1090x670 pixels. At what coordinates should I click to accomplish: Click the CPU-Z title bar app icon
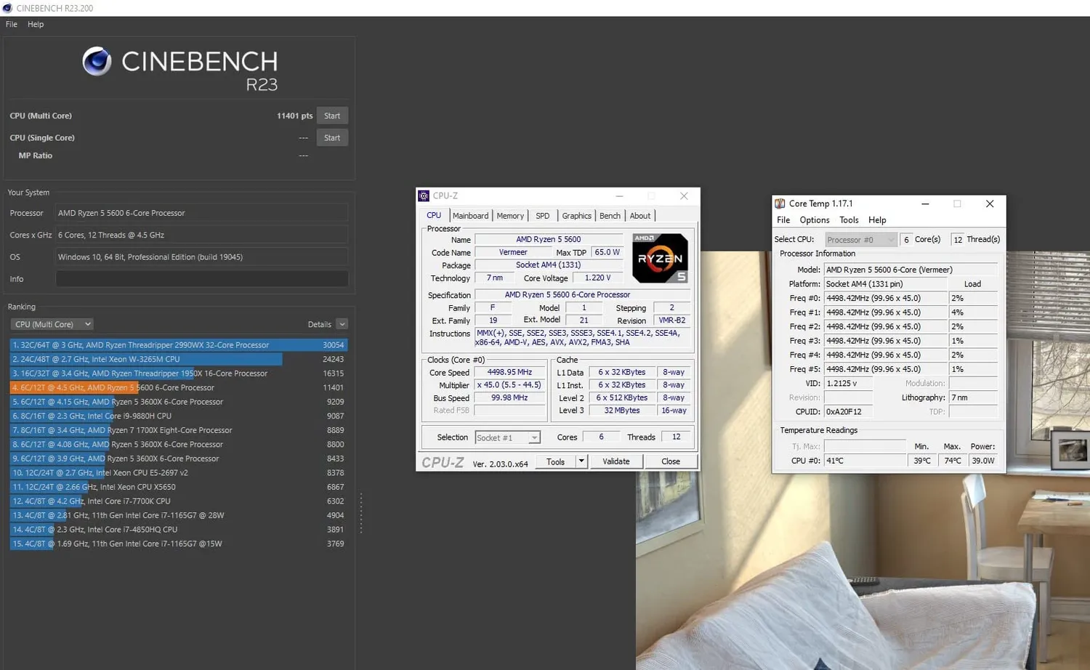[424, 195]
